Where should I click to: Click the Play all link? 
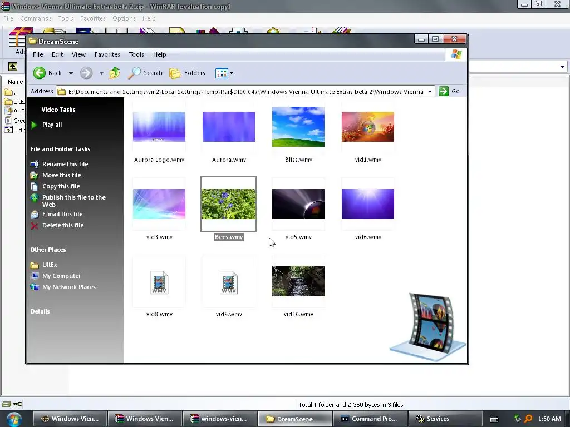pyautogui.click(x=52, y=125)
